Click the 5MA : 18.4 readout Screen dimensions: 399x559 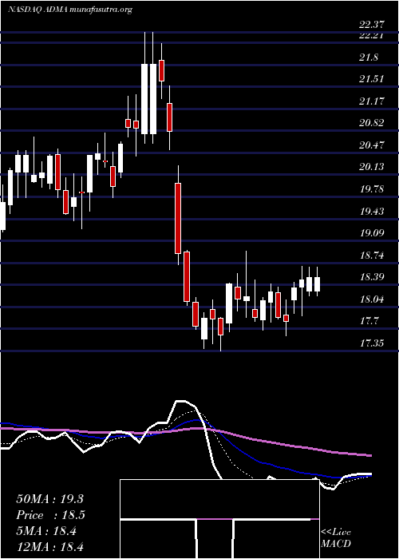[x=46, y=531]
